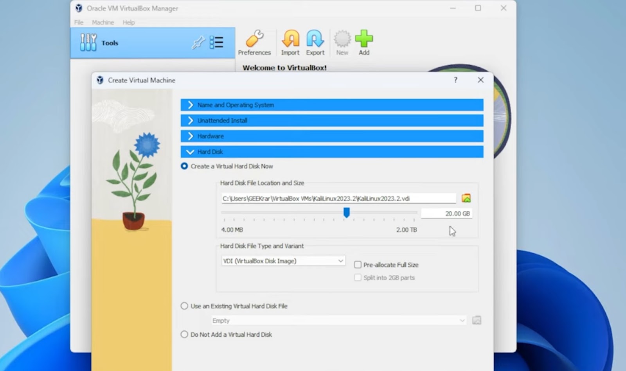Toggle Split into 2GB parts checkbox
The image size is (626, 371).
pos(358,278)
